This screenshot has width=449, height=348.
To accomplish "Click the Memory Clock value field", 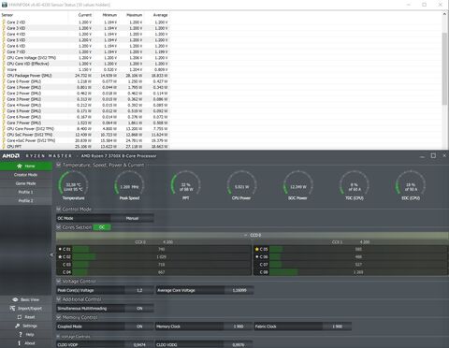I will point(239,326).
